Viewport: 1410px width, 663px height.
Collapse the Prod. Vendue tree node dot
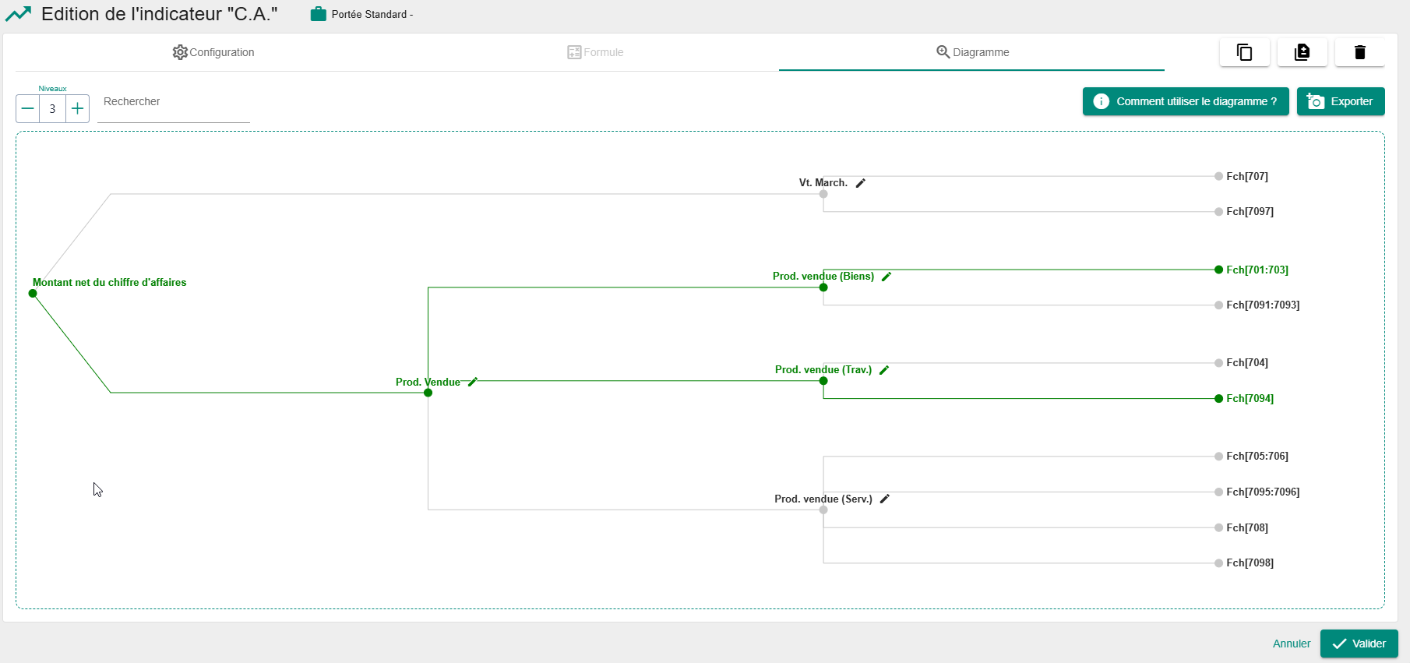point(428,393)
